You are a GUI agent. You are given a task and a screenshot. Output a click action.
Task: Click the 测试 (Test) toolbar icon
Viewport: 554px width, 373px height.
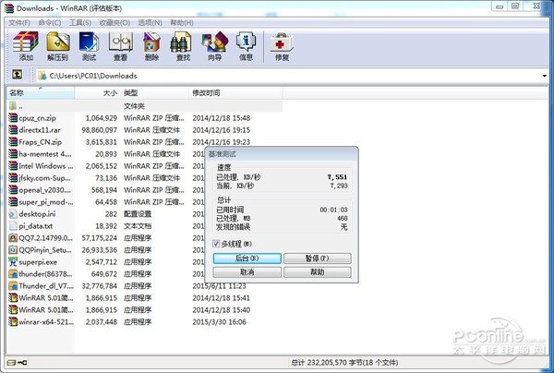click(x=89, y=42)
